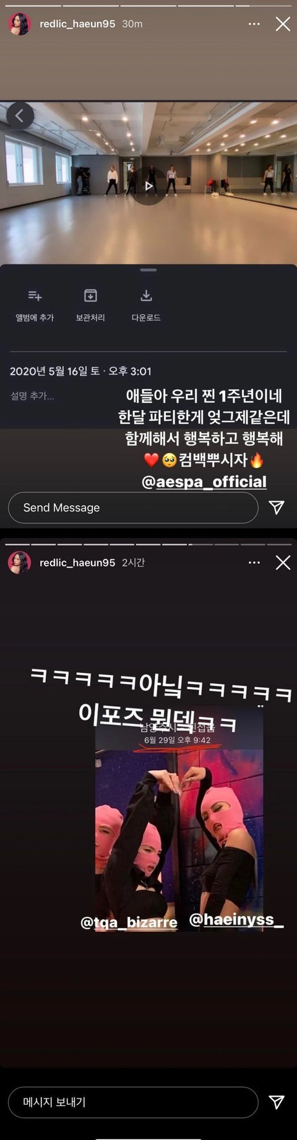Open more options menu on top story

tap(254, 24)
